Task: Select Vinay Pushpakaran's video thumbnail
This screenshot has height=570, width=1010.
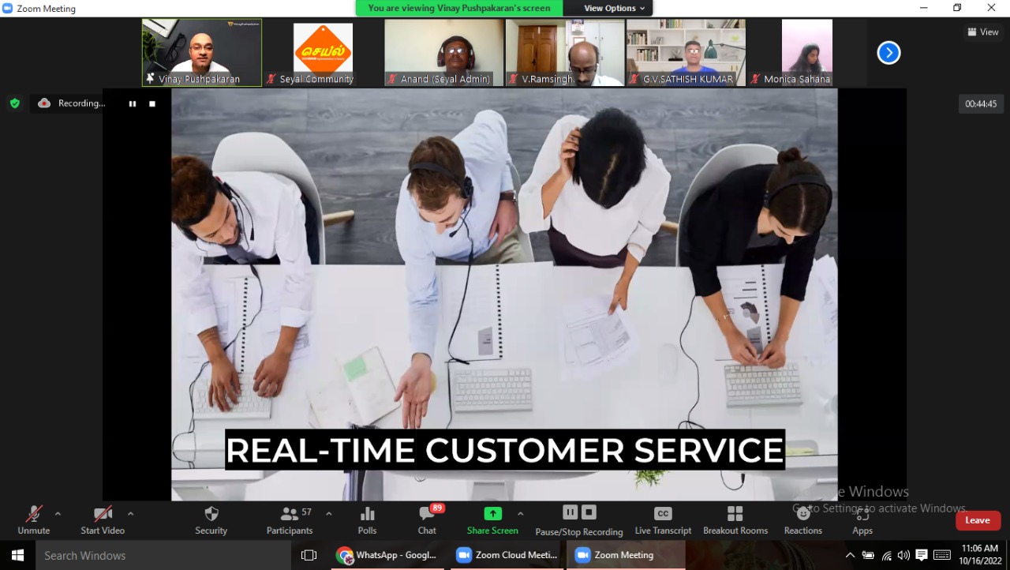Action: coord(201,52)
